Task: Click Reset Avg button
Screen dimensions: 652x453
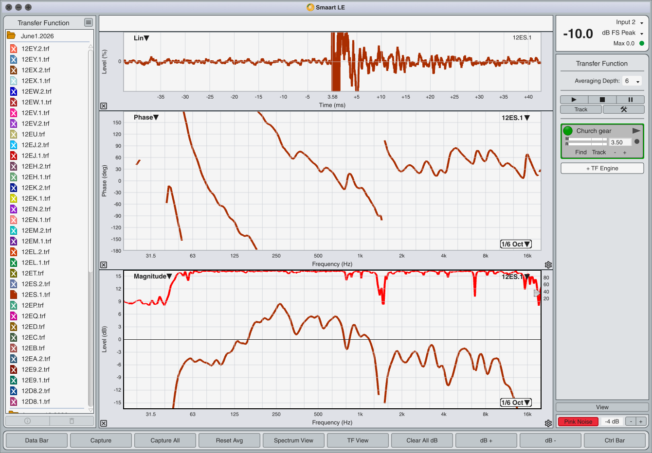Action: (x=229, y=440)
